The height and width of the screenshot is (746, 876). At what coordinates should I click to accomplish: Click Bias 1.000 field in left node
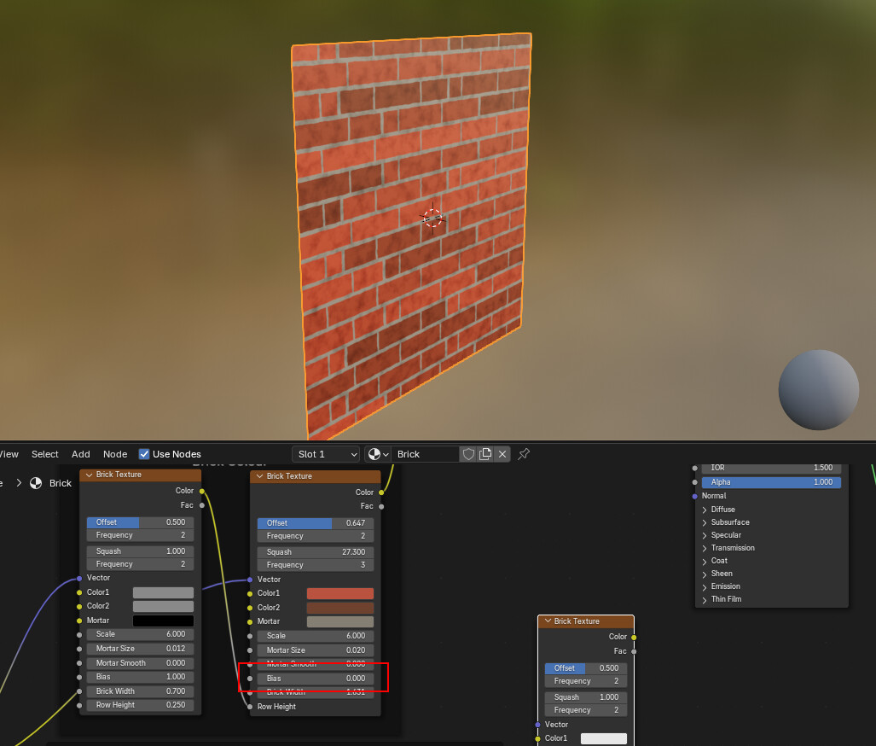click(140, 677)
